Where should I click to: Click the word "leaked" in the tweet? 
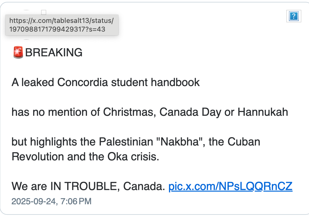click(x=38, y=82)
